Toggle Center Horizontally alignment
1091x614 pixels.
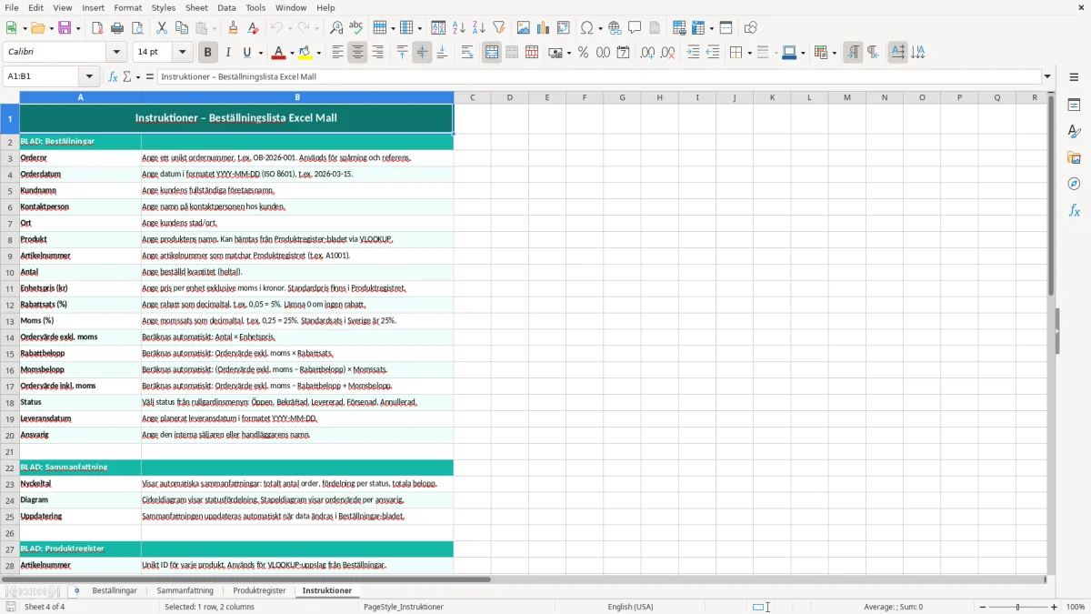tap(357, 53)
